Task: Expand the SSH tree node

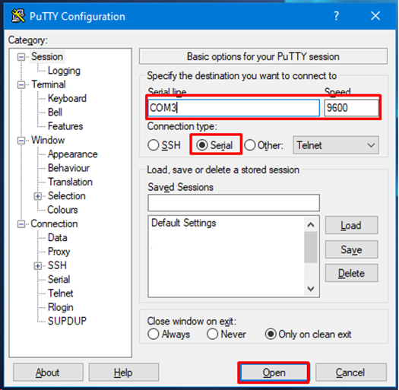Action: (38, 266)
